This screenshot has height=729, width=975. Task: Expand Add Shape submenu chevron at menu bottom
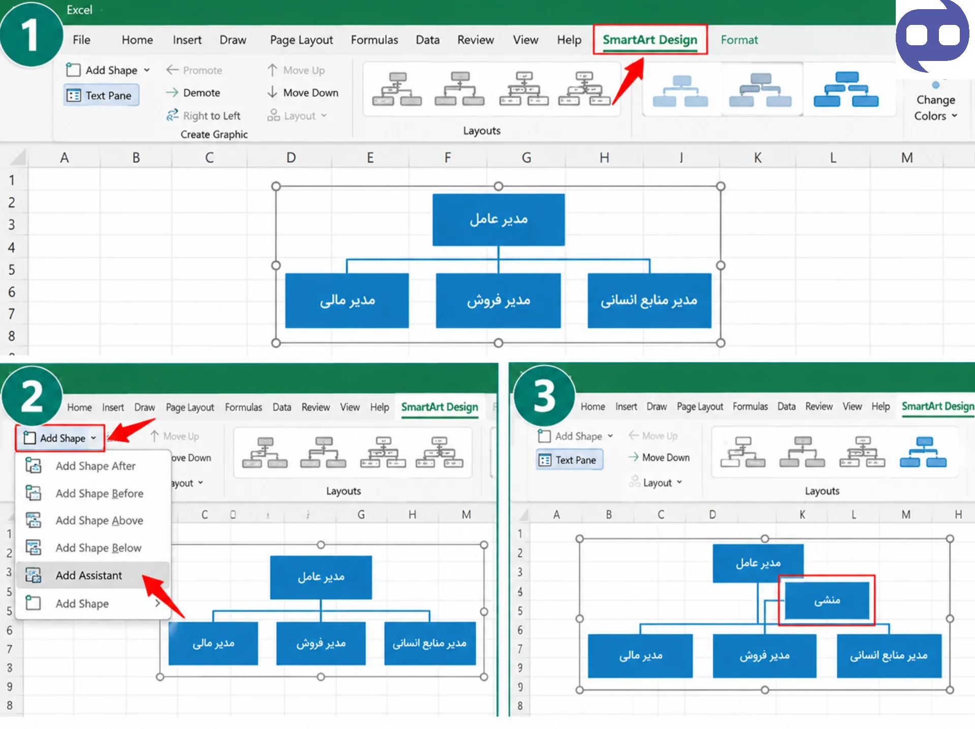point(158,603)
